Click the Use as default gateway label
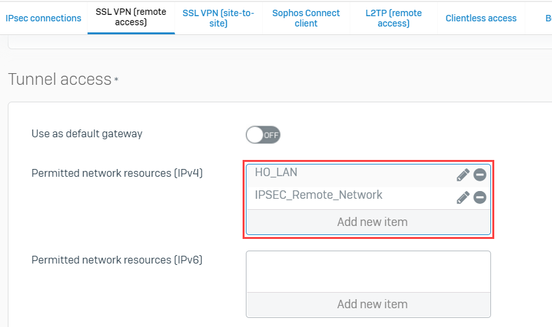This screenshot has width=552, height=327. [87, 134]
